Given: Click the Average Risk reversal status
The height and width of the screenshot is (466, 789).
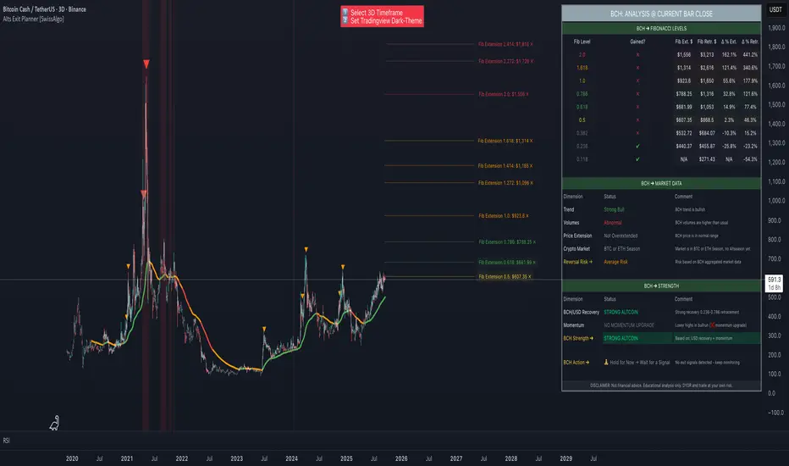Looking at the screenshot, I should (615, 262).
